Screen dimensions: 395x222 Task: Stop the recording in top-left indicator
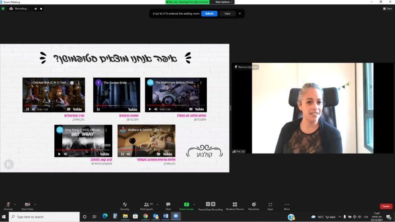(x=41, y=8)
